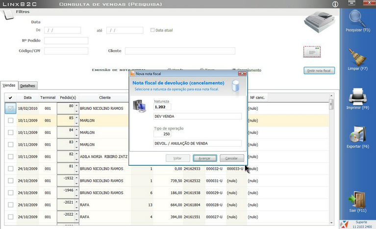Click the Nº Pedido input field

click(x=66, y=40)
